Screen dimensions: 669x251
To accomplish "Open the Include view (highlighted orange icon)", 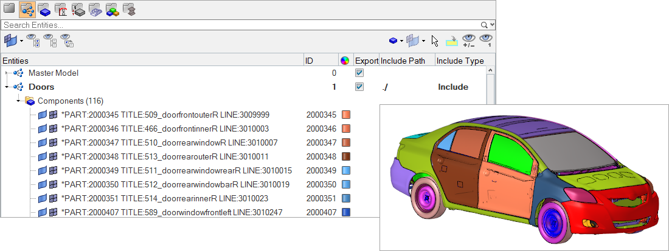I will pos(26,9).
